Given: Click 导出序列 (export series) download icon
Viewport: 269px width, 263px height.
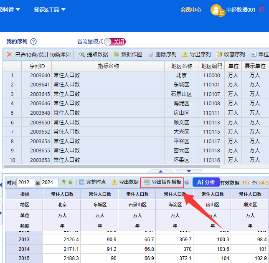Looking at the screenshot, I should pos(185,54).
